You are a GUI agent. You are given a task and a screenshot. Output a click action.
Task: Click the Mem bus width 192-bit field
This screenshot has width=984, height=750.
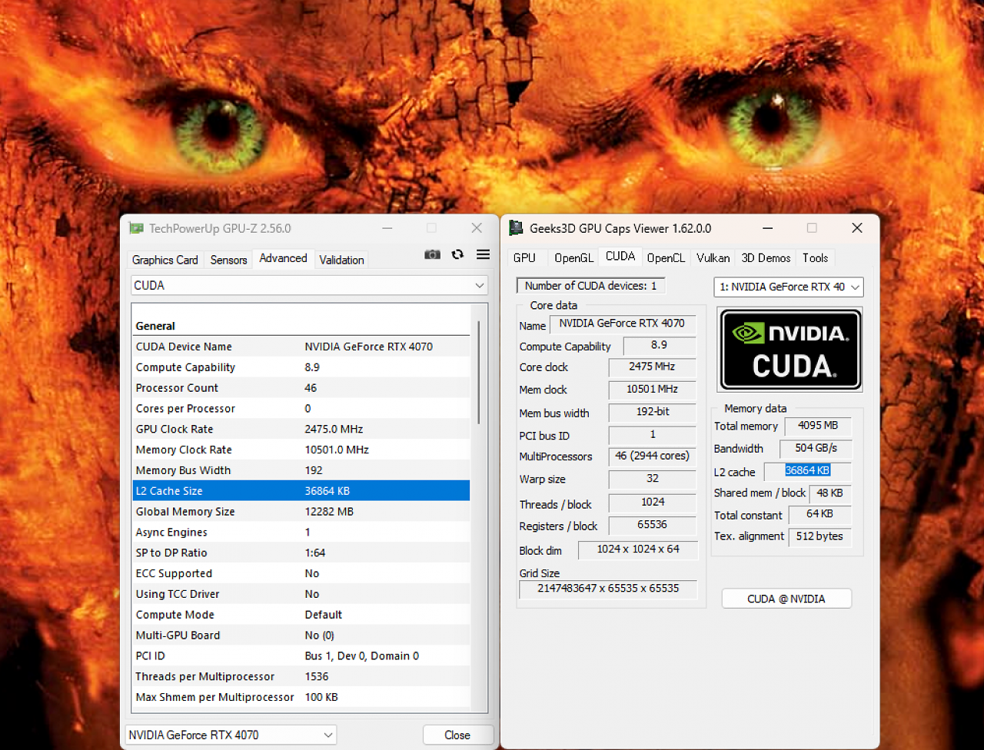tap(652, 412)
